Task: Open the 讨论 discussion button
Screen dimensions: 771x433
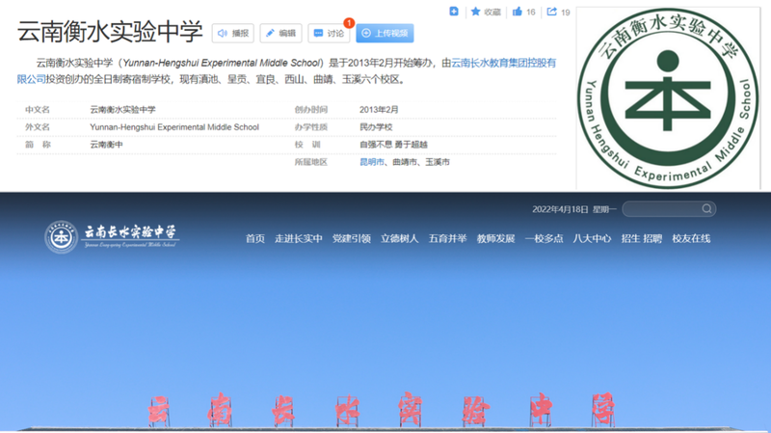Action: tap(329, 33)
